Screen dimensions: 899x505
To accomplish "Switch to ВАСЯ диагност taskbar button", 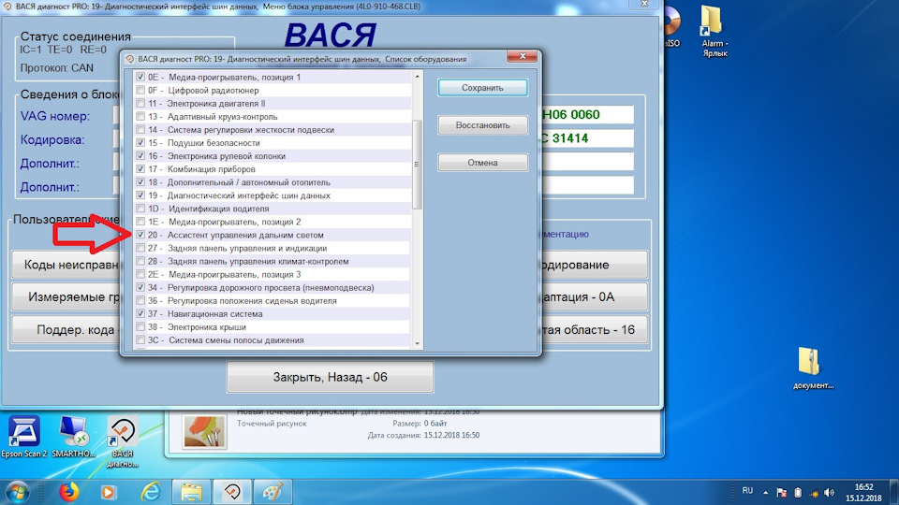I will click(x=232, y=492).
